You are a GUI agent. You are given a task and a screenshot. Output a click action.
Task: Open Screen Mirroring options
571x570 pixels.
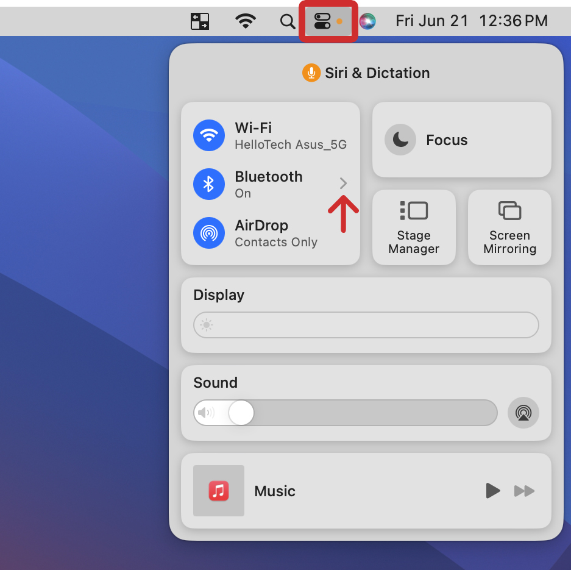click(x=509, y=227)
